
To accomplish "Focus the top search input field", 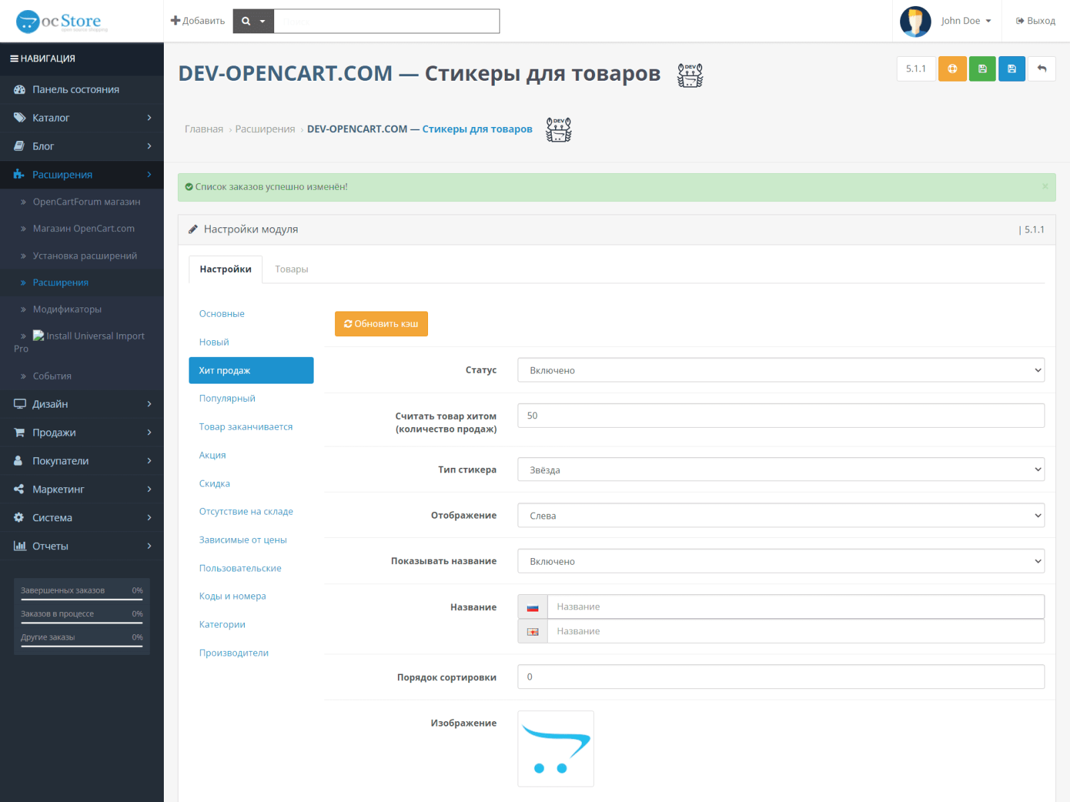I will pyautogui.click(x=387, y=21).
